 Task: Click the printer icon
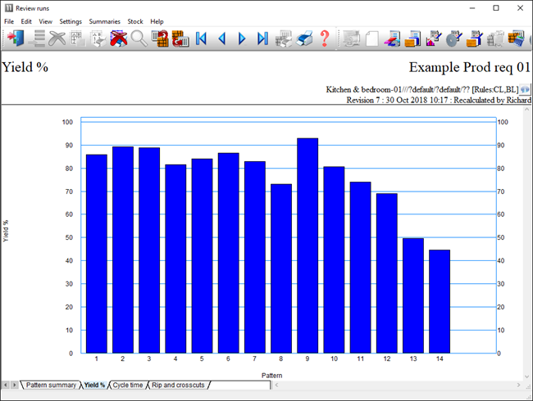304,38
